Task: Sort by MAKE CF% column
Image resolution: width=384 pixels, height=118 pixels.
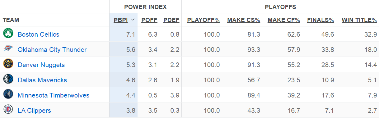Action: (x=284, y=20)
